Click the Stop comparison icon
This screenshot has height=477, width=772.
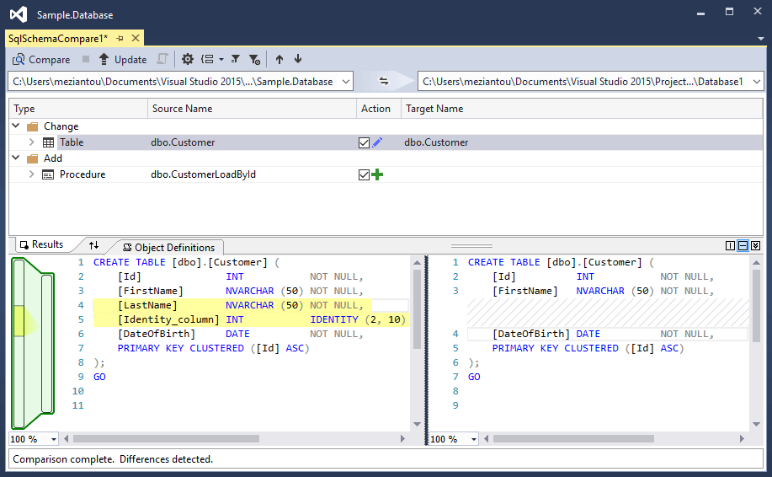[86, 59]
